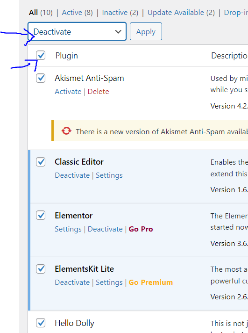Filter plugins by Update Available (2)
The height and width of the screenshot is (333, 248).
click(x=181, y=13)
